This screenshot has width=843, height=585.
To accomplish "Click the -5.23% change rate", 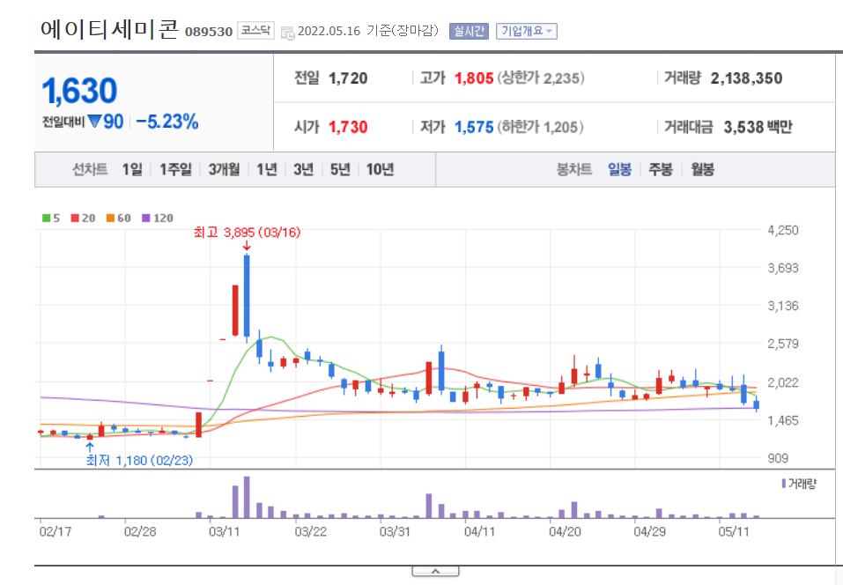I will click(x=167, y=122).
